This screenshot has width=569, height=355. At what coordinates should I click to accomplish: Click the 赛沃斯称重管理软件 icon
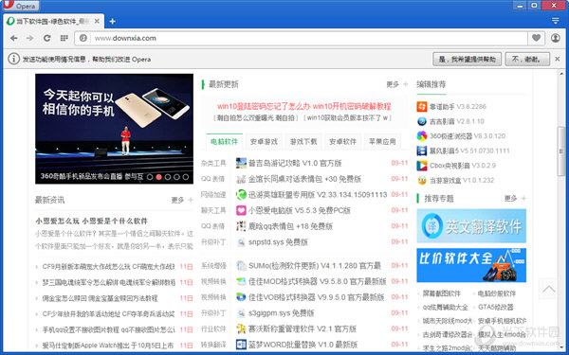point(241,328)
